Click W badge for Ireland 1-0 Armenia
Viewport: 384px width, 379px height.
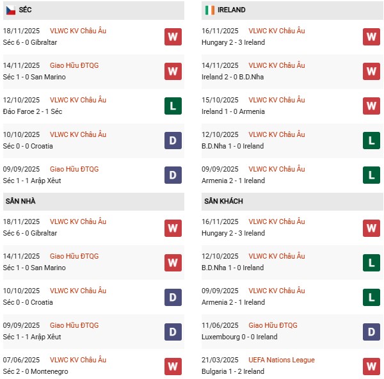click(371, 106)
